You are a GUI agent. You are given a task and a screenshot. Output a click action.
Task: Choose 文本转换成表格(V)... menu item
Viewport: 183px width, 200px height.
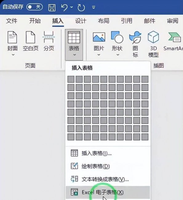click(x=108, y=179)
